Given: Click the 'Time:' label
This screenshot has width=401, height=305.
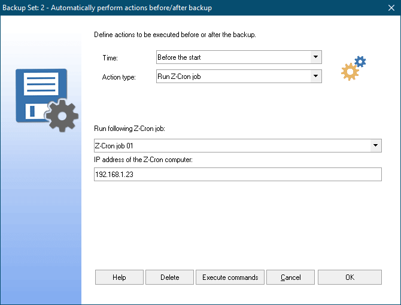Looking at the screenshot, I should pyautogui.click(x=110, y=58).
